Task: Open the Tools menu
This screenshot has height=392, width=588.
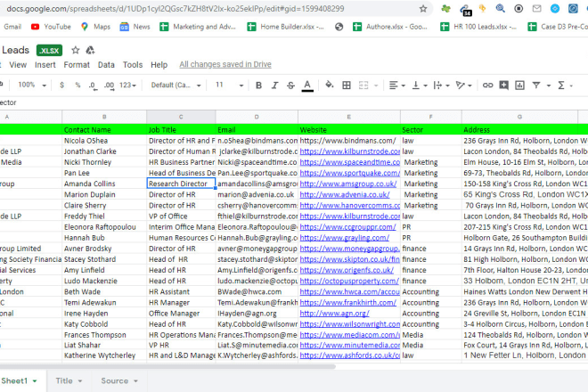Action: click(133, 64)
